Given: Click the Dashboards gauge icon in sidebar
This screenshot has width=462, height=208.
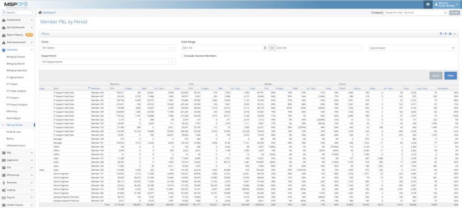Looking at the screenshot, I should coord(4,20).
